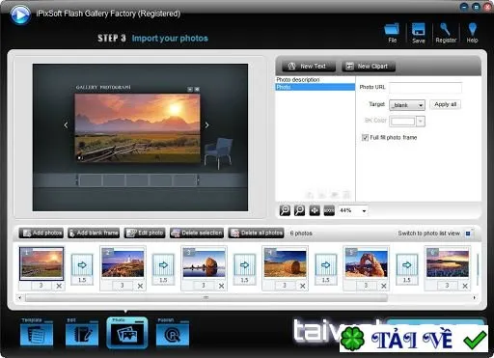Click the preview sunset photo
Image resolution: width=494 pixels, height=358 pixels.
pyautogui.click(x=137, y=127)
